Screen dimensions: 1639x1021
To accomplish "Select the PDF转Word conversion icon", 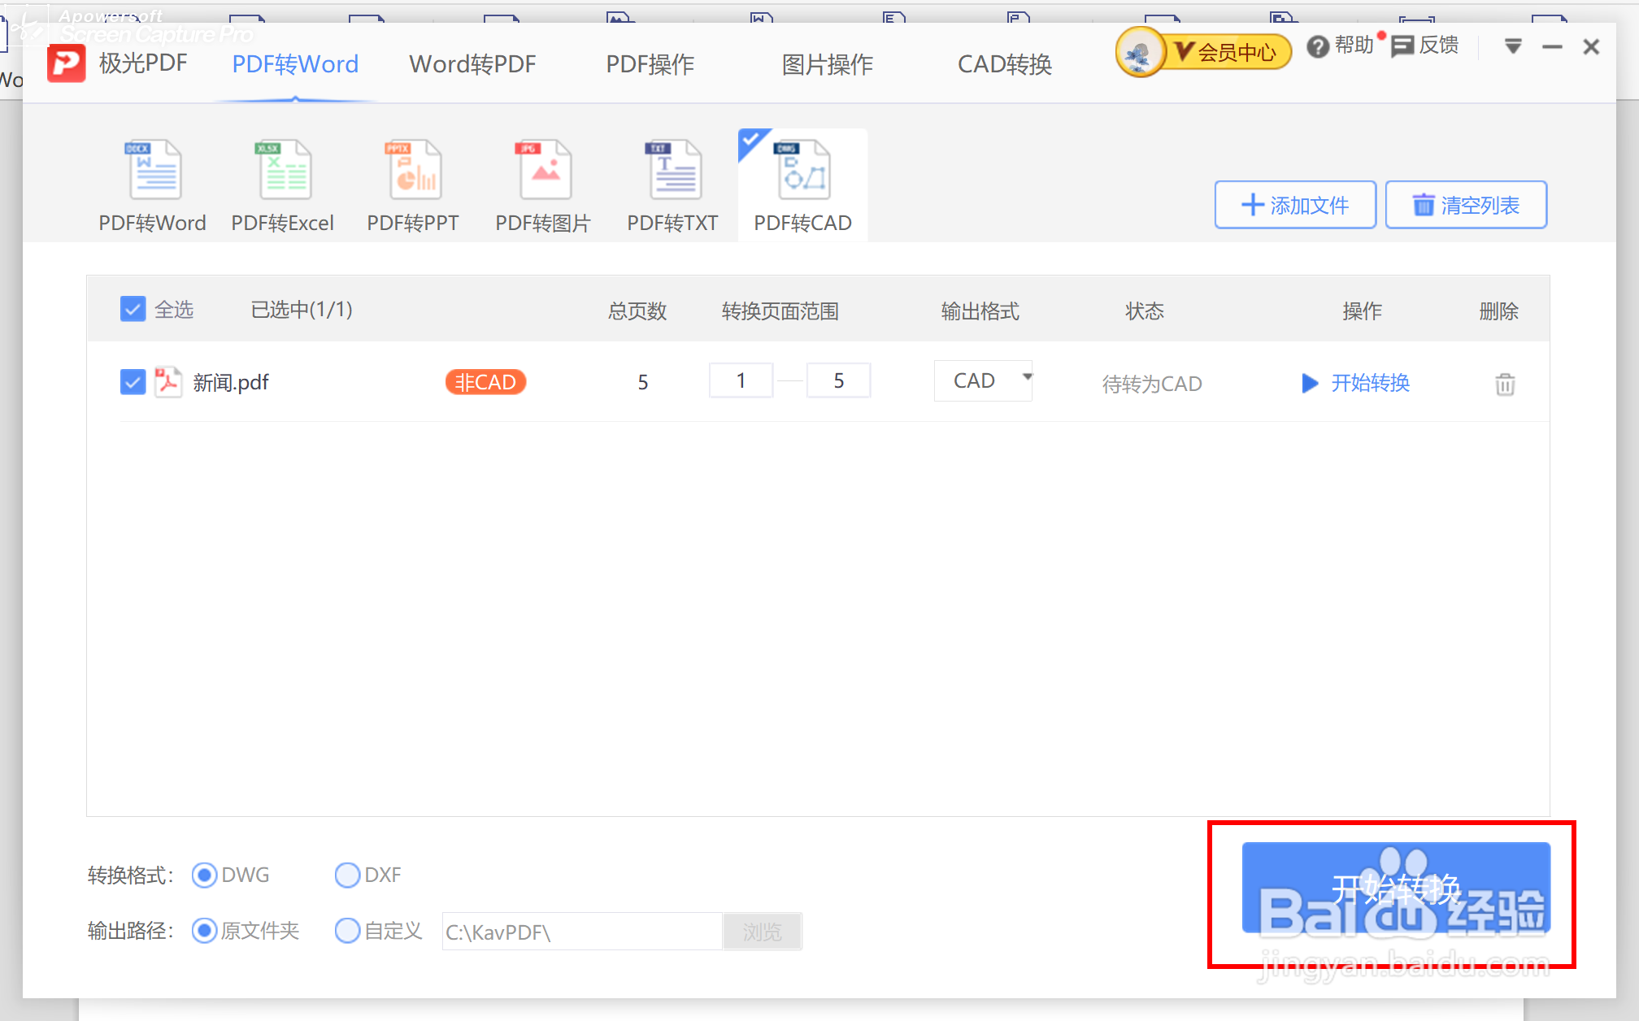I will click(x=154, y=171).
